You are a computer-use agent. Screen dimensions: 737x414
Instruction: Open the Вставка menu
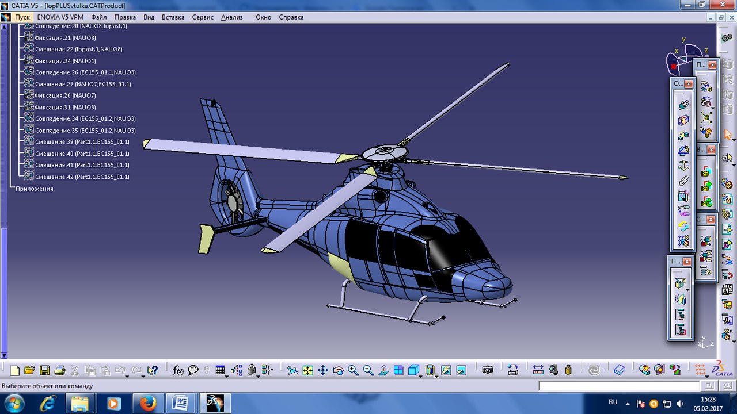[173, 17]
